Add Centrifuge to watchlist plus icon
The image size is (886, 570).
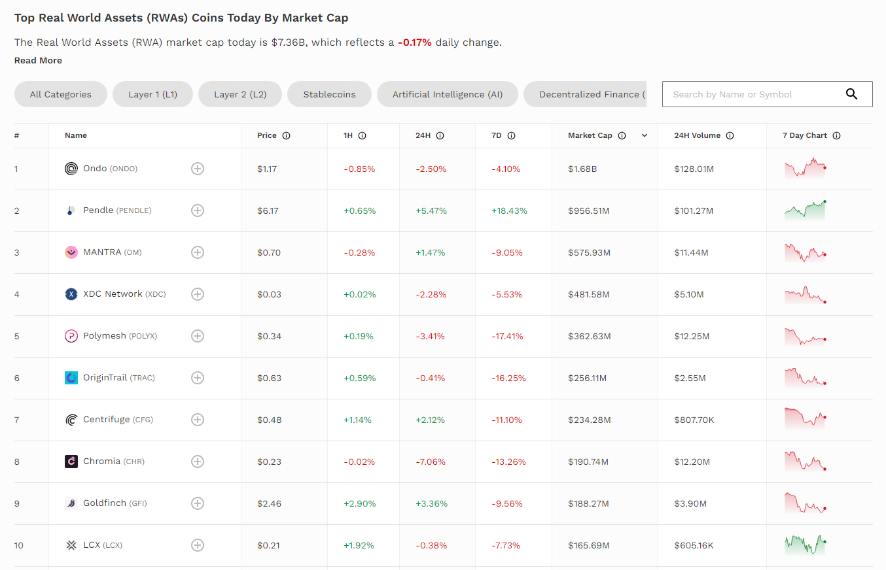click(198, 420)
